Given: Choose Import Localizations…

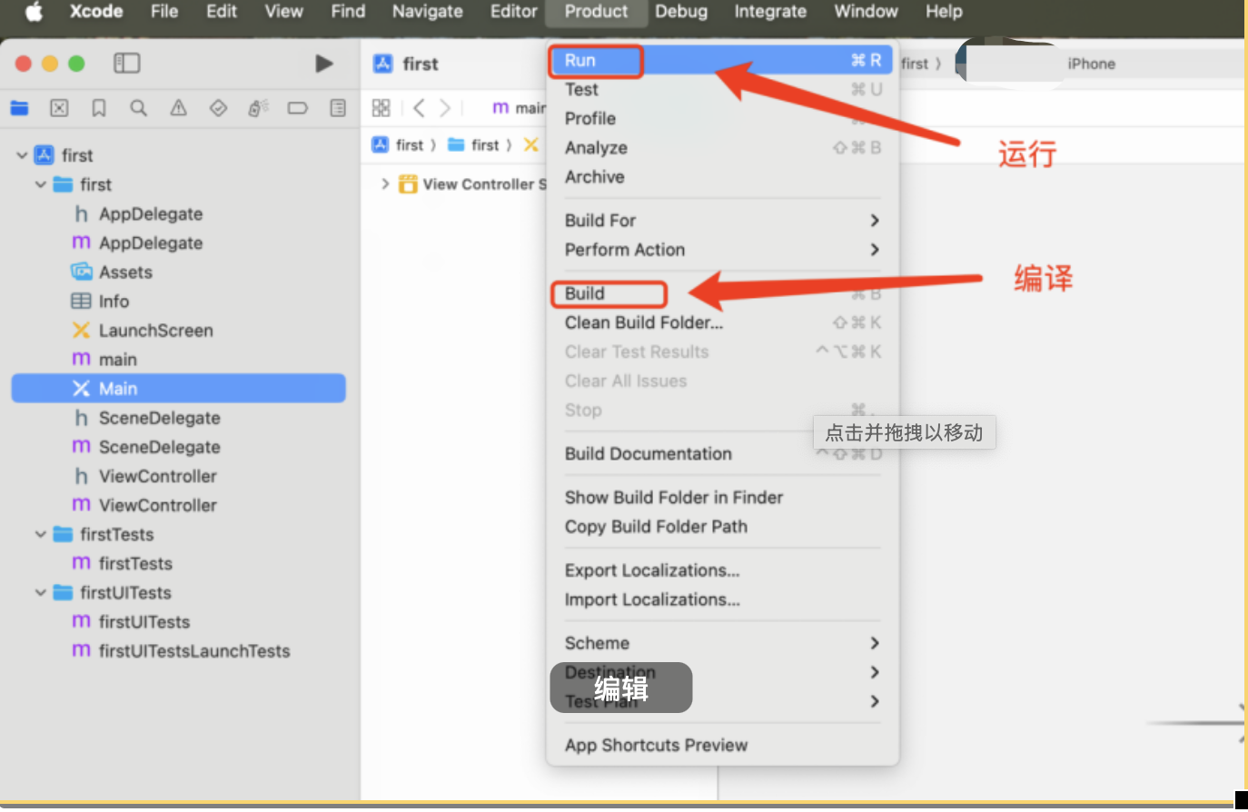Looking at the screenshot, I should click(722, 599).
